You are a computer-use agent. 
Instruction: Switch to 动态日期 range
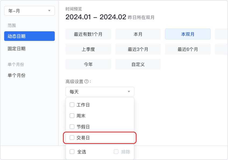pos(29,36)
